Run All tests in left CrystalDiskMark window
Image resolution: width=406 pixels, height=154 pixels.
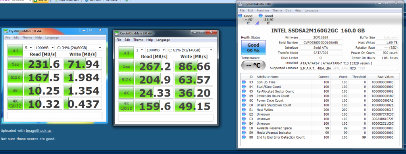click(x=15, y=51)
